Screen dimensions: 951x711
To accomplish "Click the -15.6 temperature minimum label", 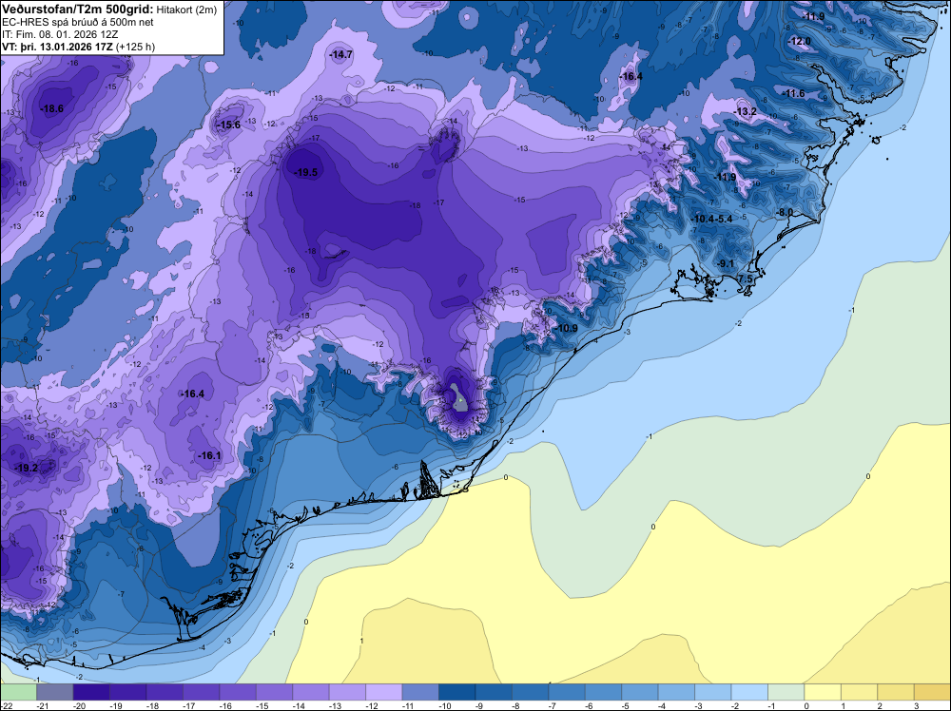I will point(228,125).
